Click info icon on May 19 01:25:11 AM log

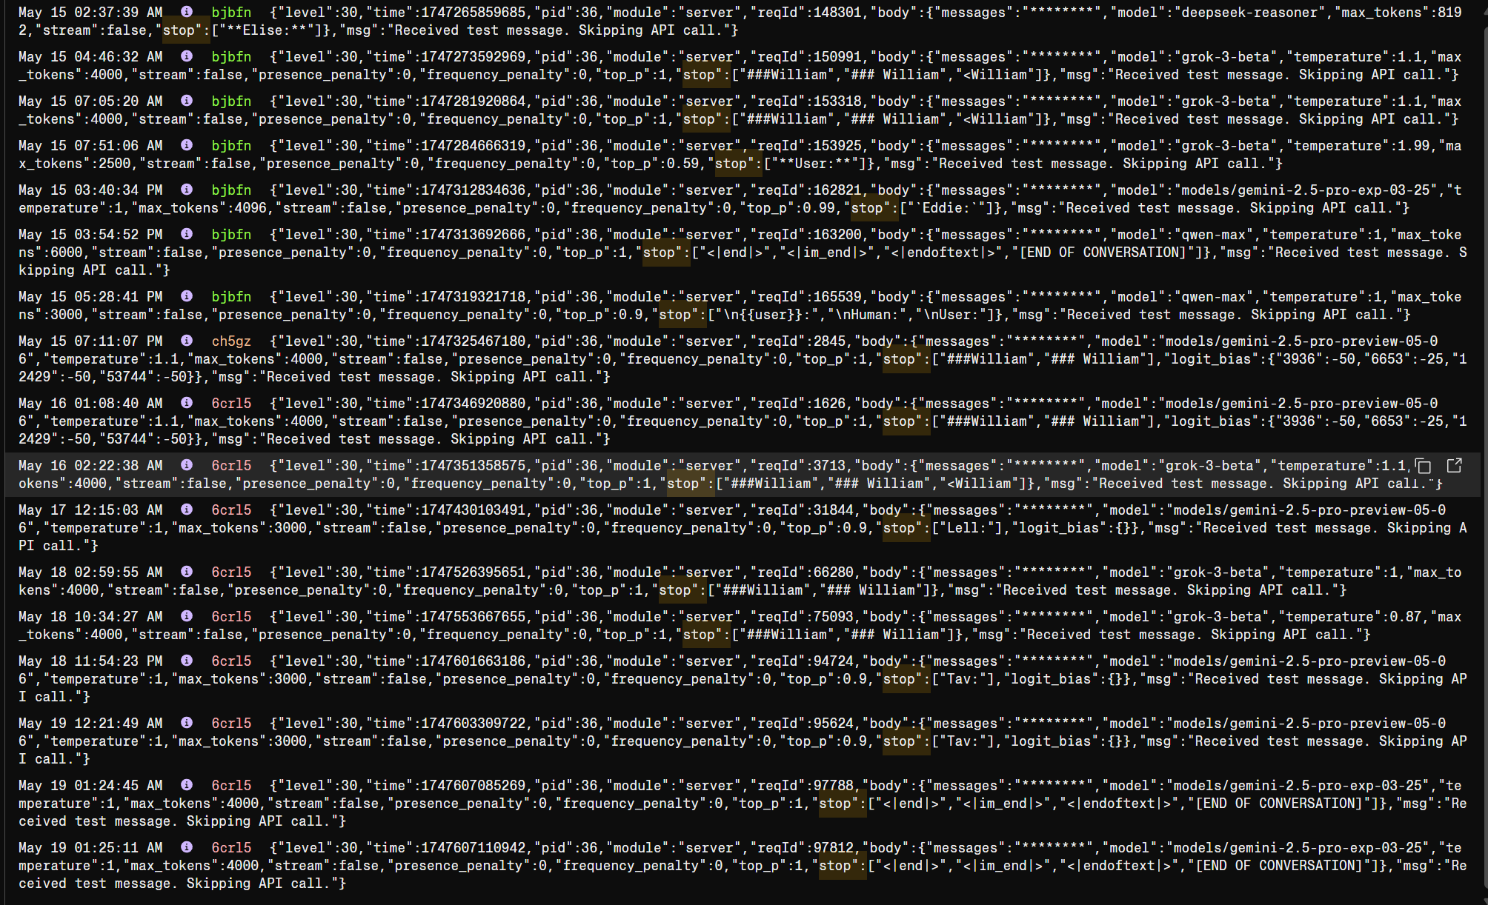[187, 847]
